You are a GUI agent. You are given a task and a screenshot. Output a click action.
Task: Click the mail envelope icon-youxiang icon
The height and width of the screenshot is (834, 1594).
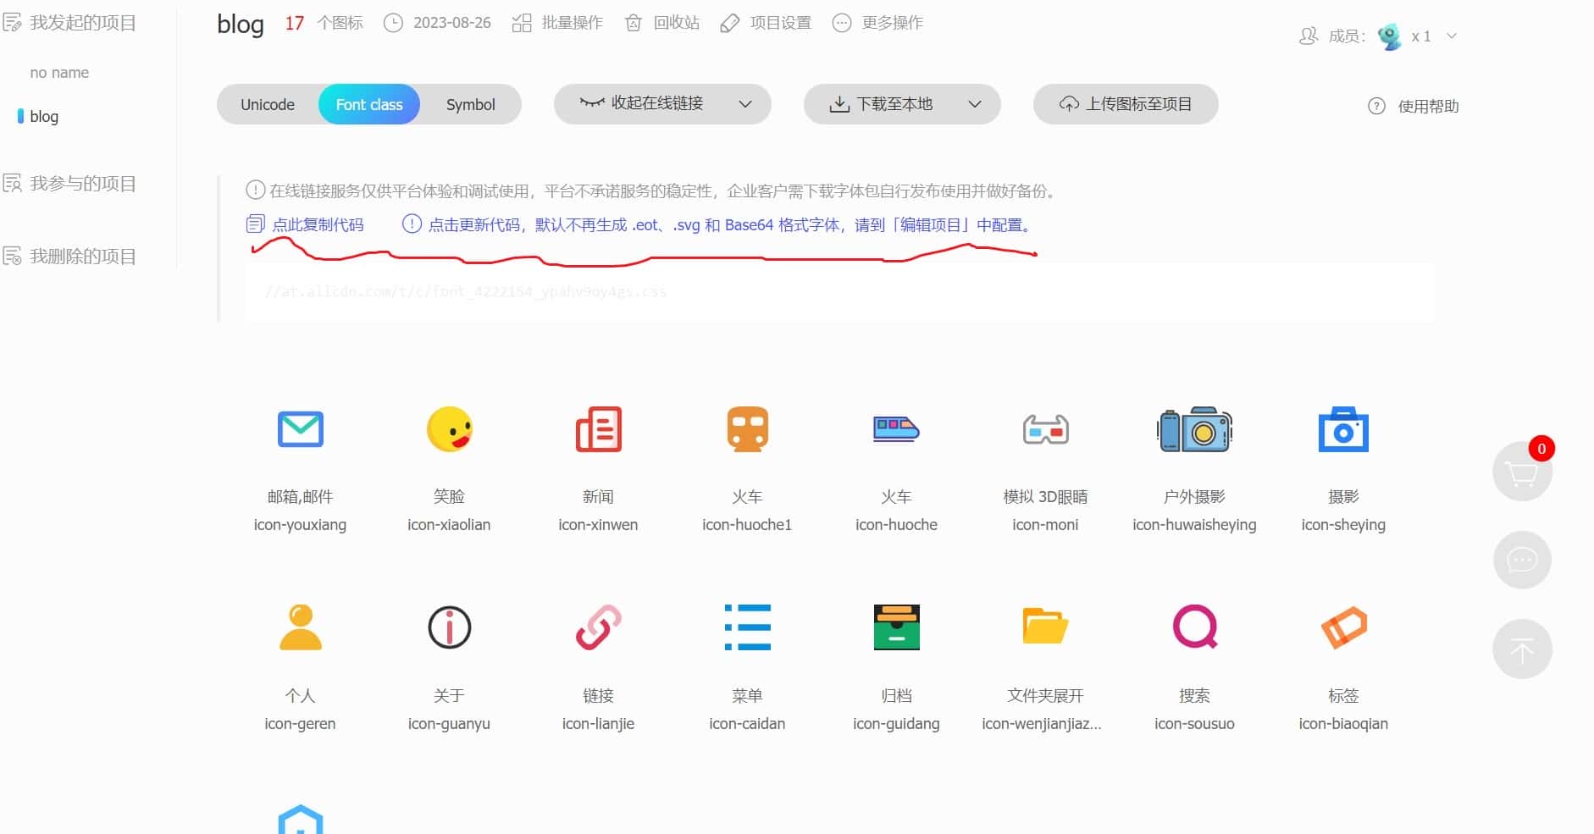click(300, 429)
